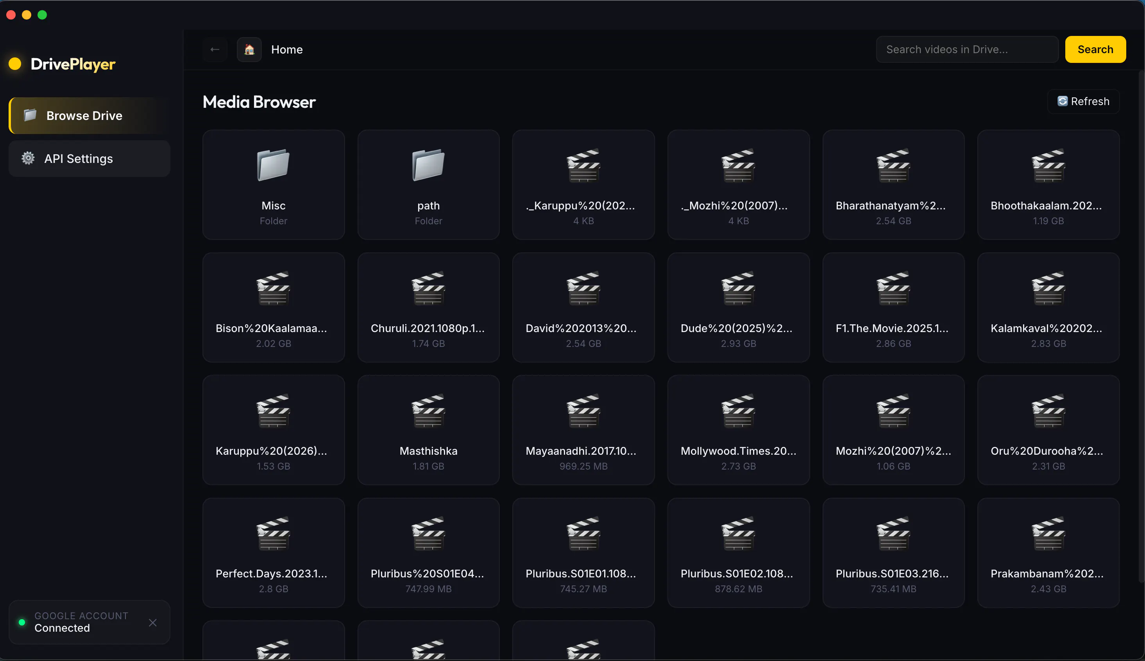Click the 2.93 GB size under Dude

738,344
